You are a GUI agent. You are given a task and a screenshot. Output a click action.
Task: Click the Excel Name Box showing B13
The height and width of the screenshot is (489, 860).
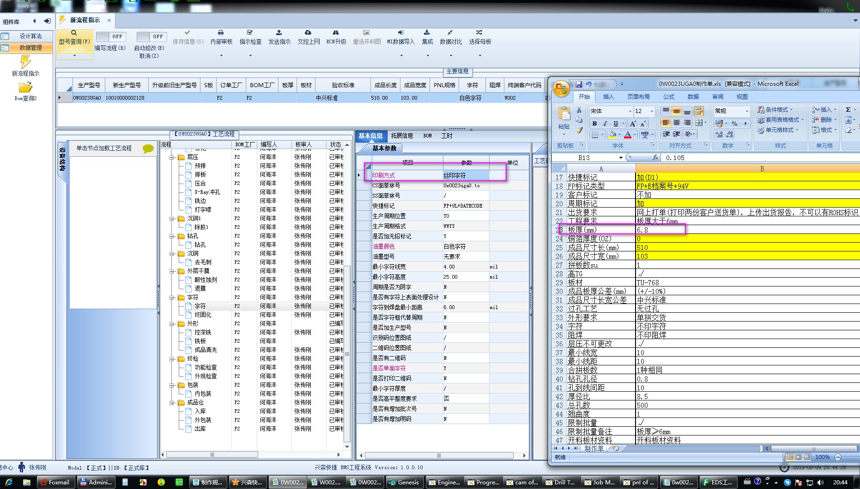[584, 158]
